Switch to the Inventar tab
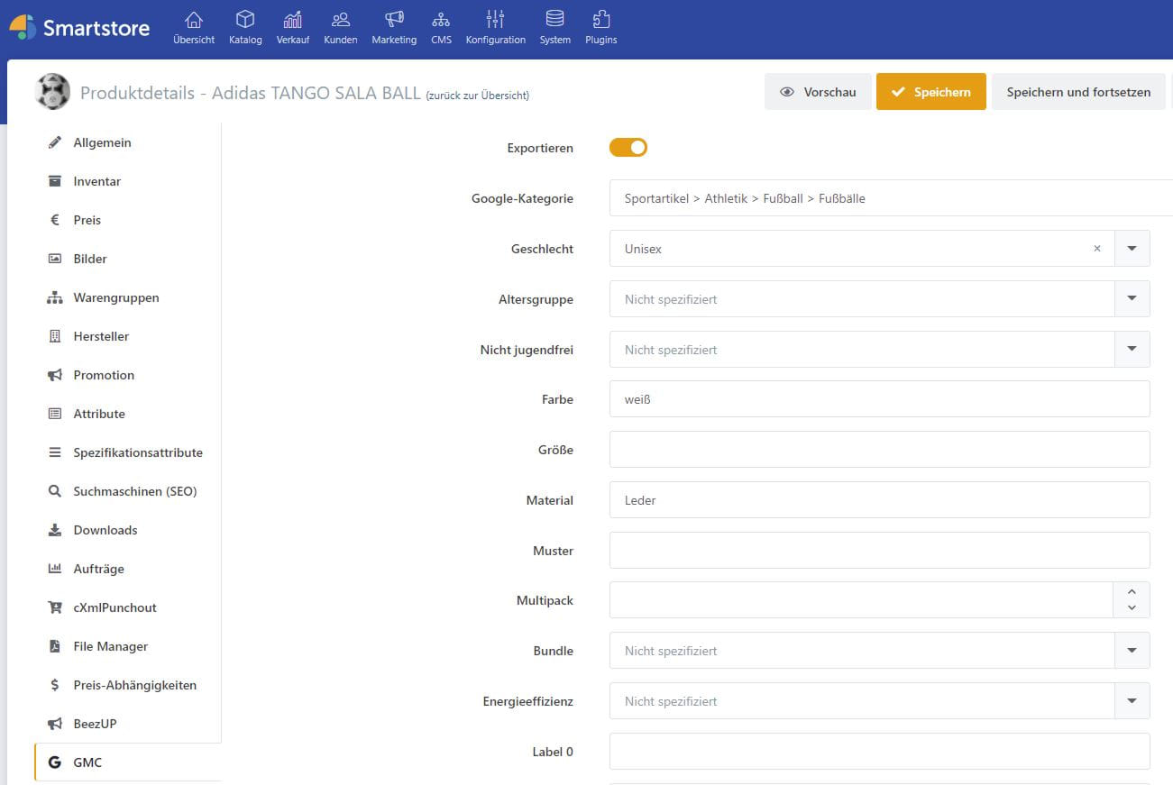The image size is (1173, 785). pos(96,181)
